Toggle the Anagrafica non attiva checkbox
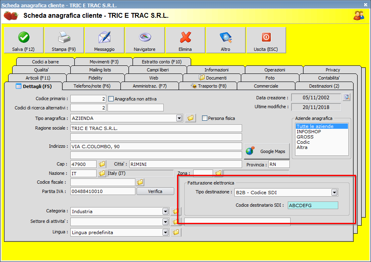The image size is (371, 262). coord(111,99)
